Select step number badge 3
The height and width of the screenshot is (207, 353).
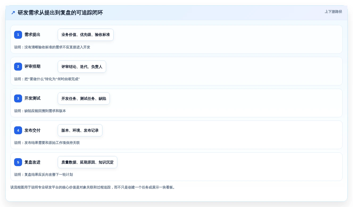click(x=18, y=98)
